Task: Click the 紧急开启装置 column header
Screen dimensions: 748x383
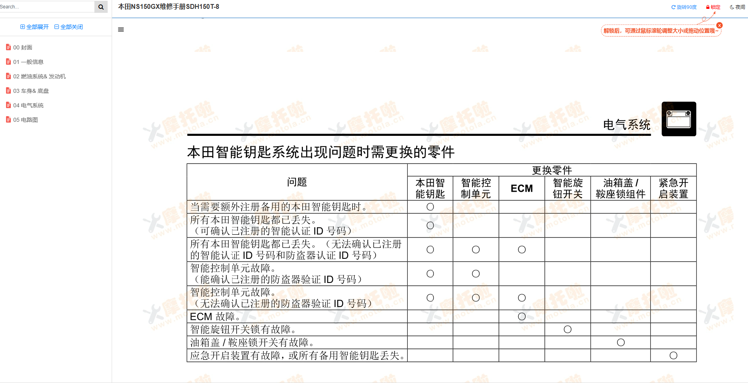Action: tap(674, 188)
